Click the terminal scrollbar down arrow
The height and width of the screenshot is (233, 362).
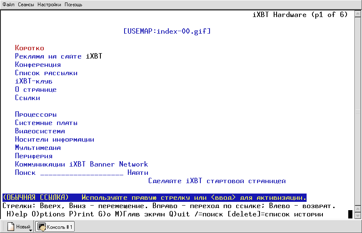point(357,206)
